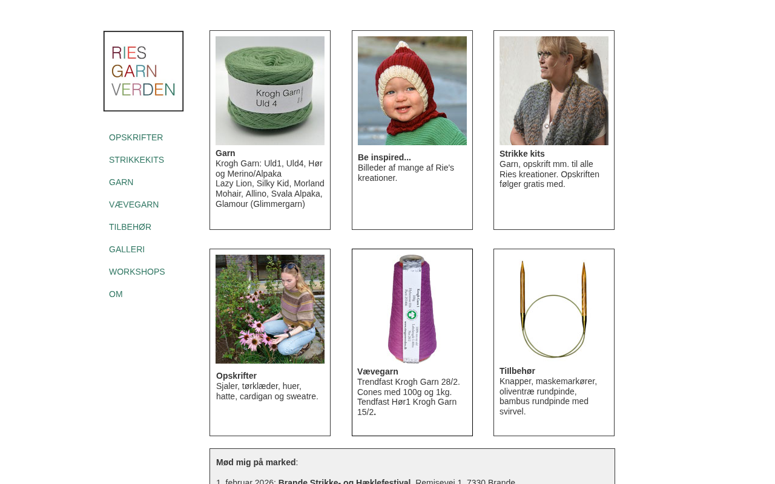Click the Be inspired... heading
Viewport: 775px width, 484px height.
(384, 157)
